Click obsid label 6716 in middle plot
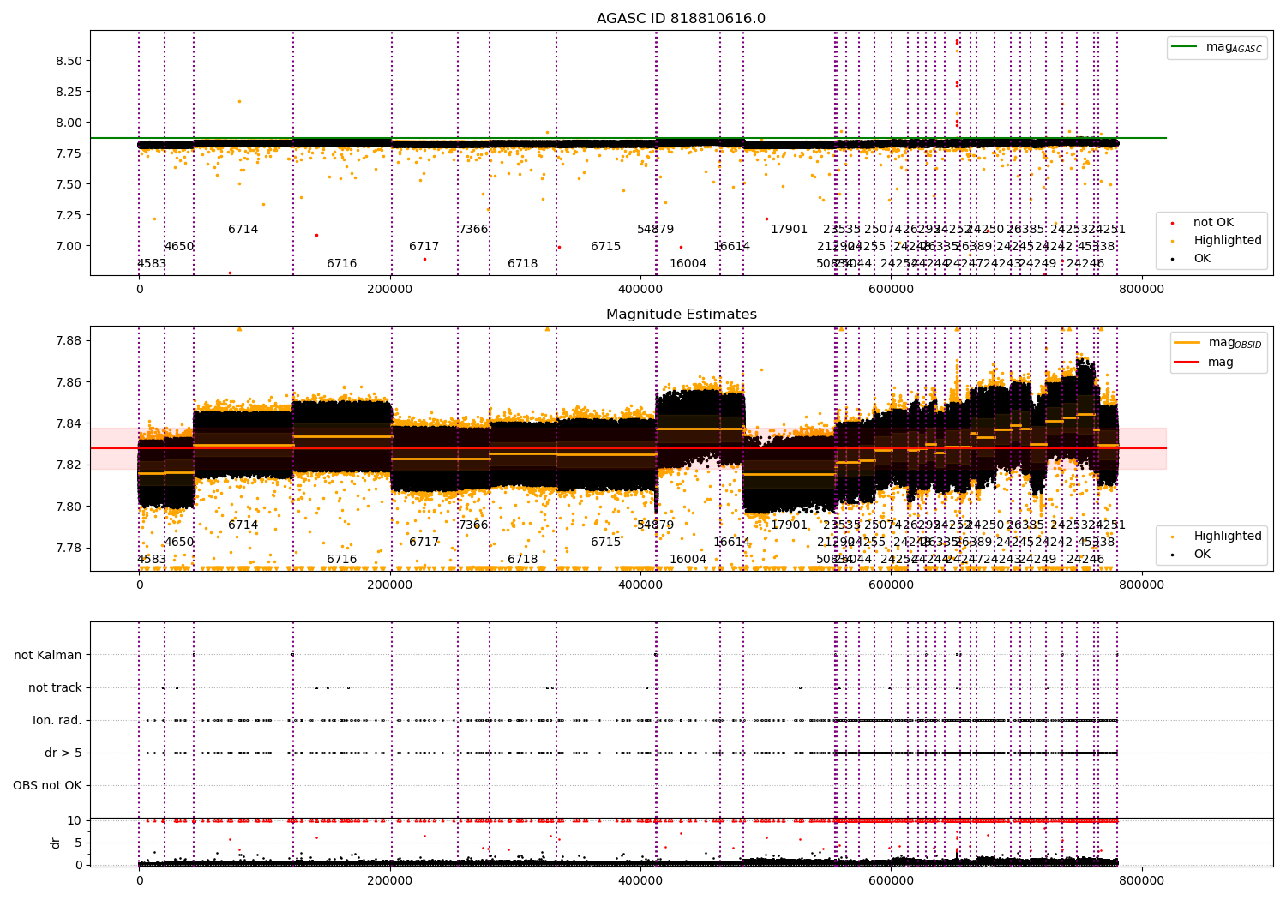Image resolution: width=1286 pixels, height=900 pixels. pos(341,560)
